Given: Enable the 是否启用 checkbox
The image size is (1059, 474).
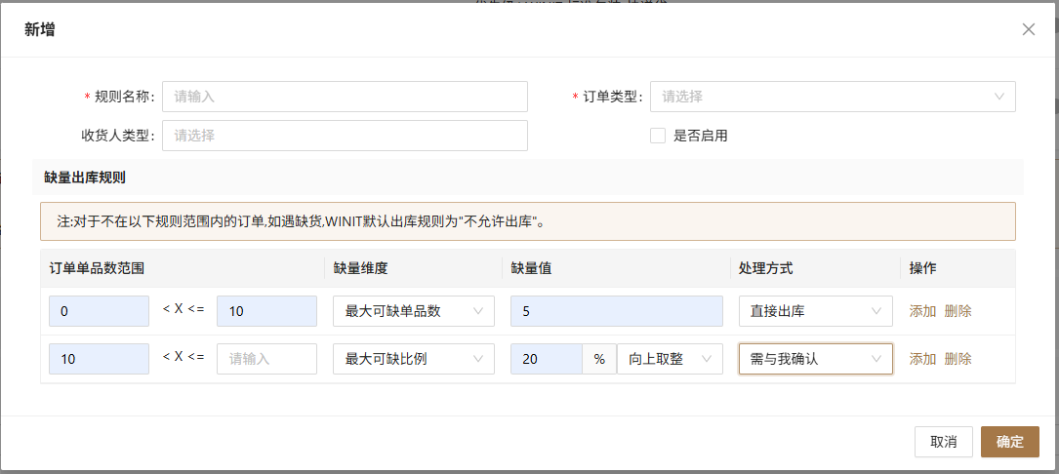Looking at the screenshot, I should [658, 136].
